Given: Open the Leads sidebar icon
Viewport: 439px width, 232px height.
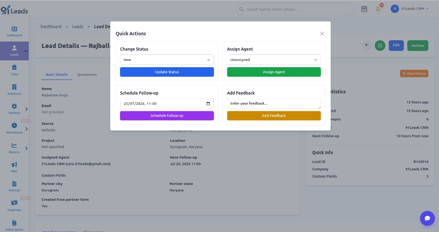Looking at the screenshot, I should click(x=14, y=48).
